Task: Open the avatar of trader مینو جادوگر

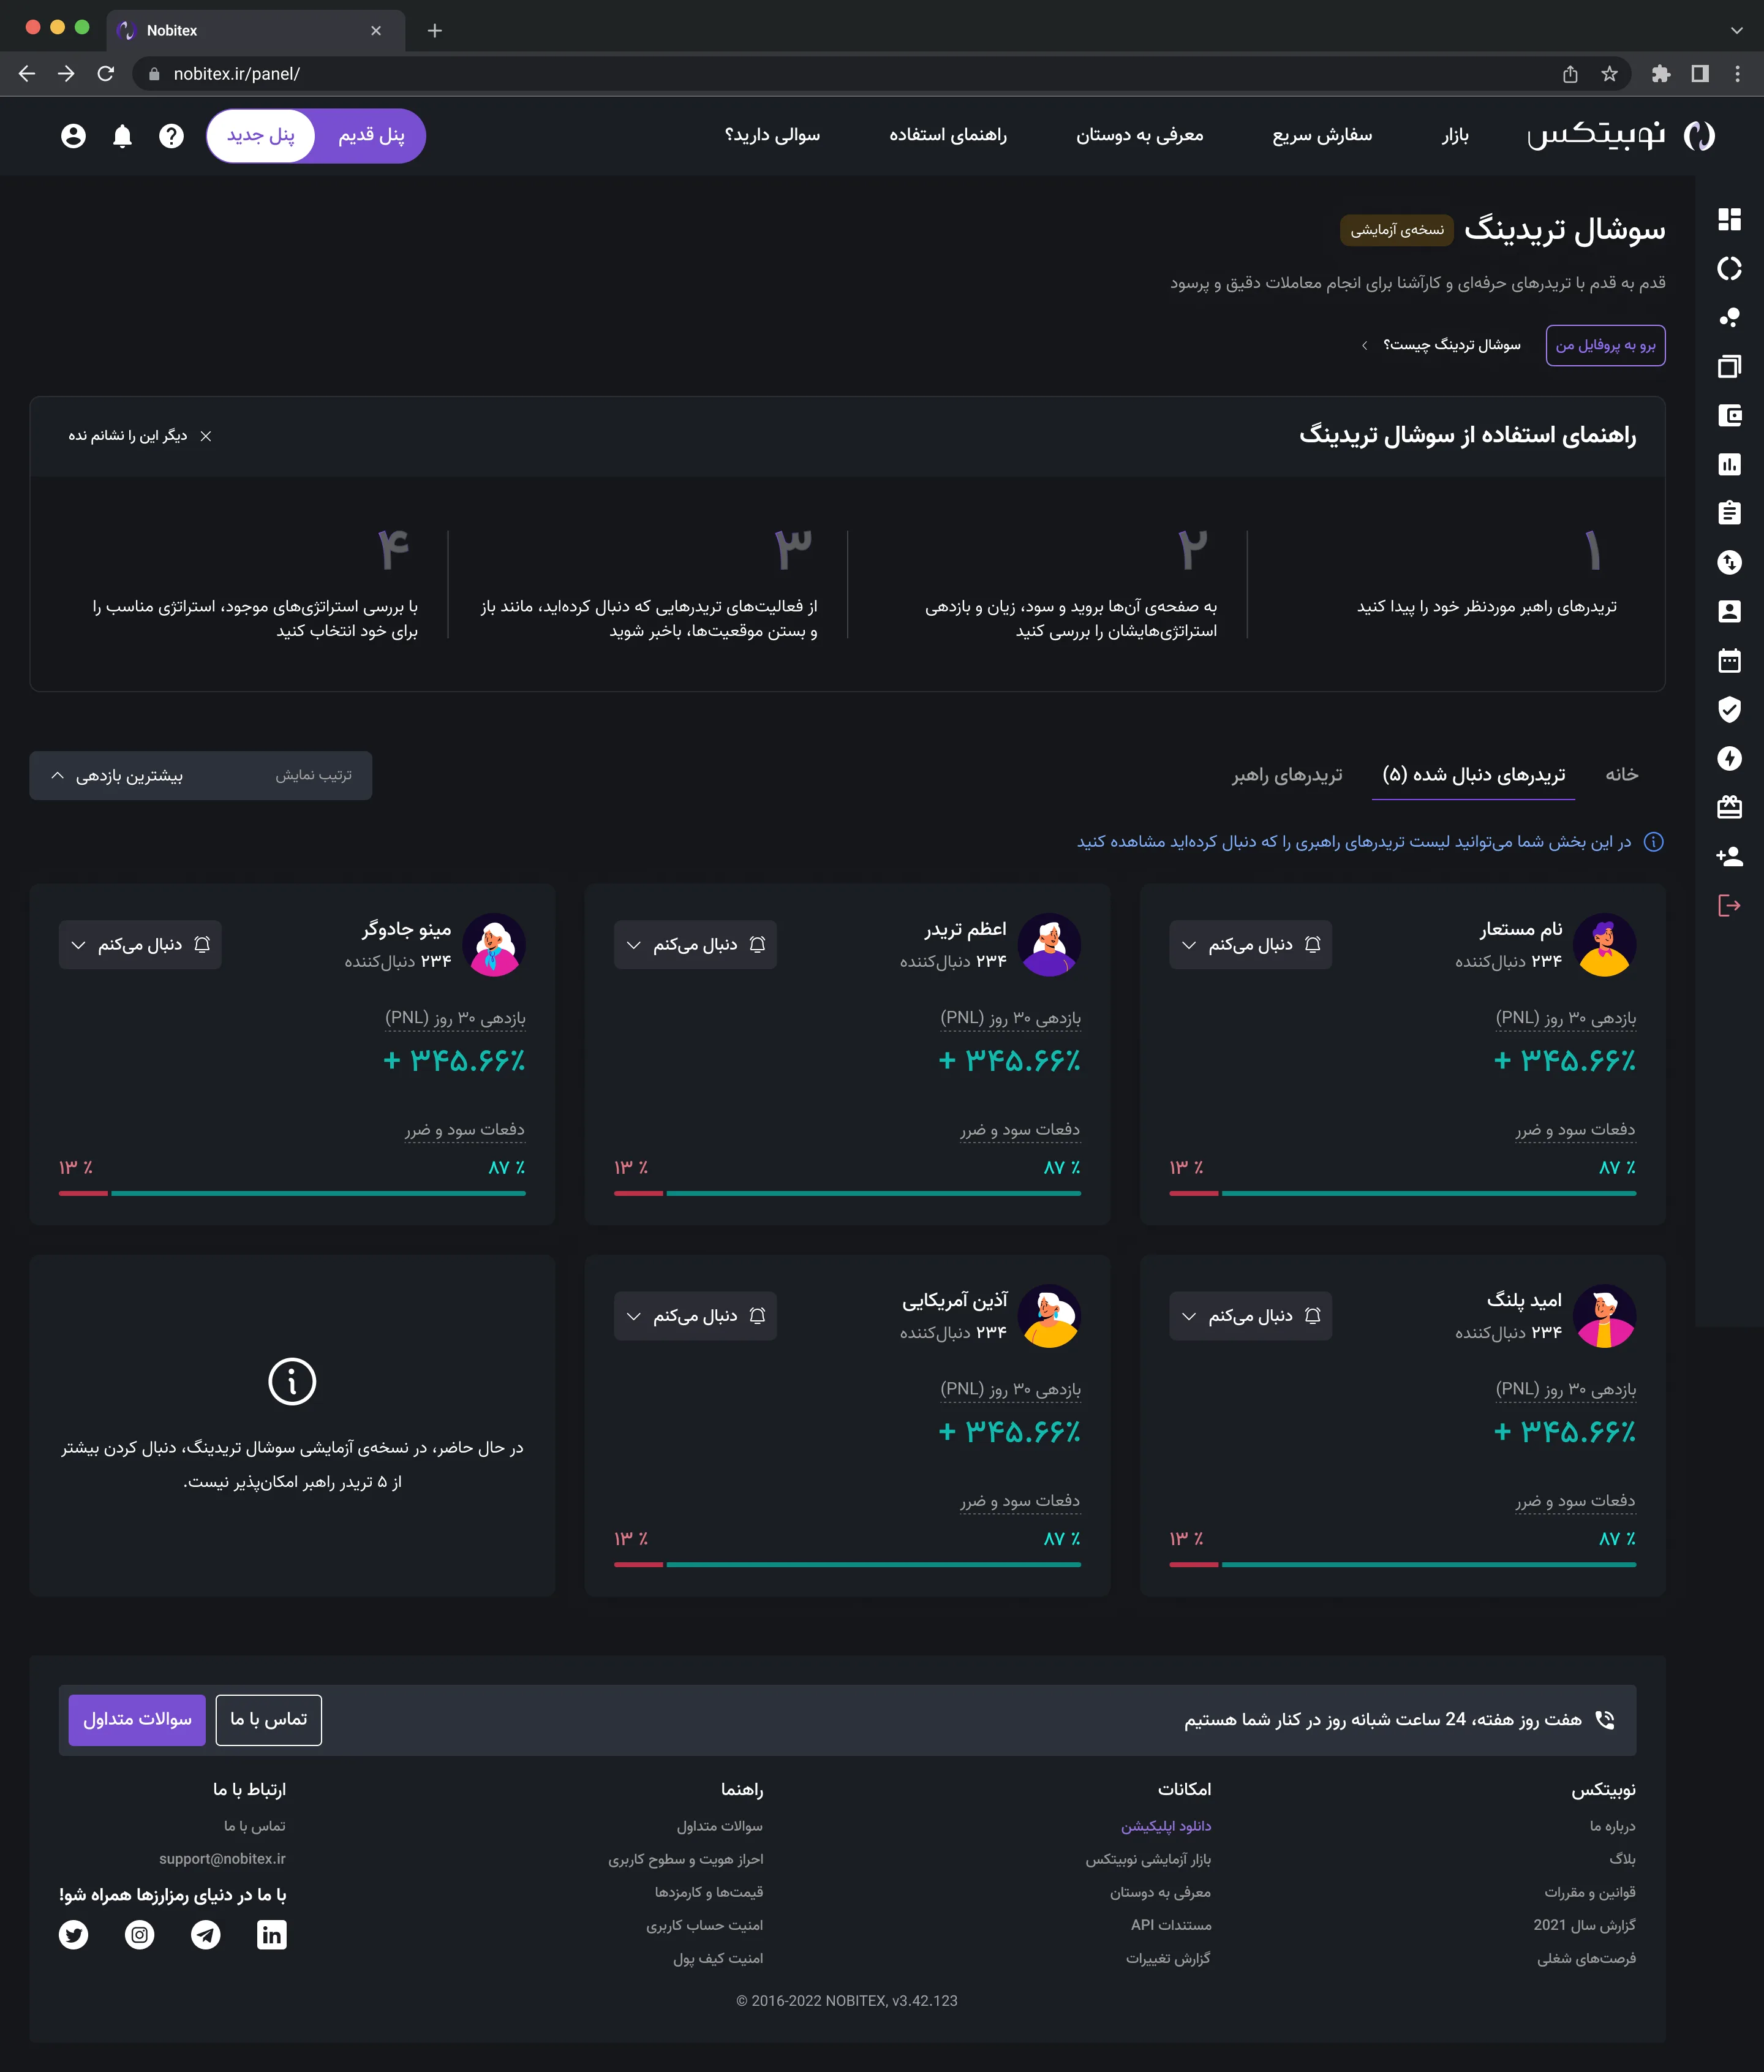Action: pyautogui.click(x=494, y=945)
